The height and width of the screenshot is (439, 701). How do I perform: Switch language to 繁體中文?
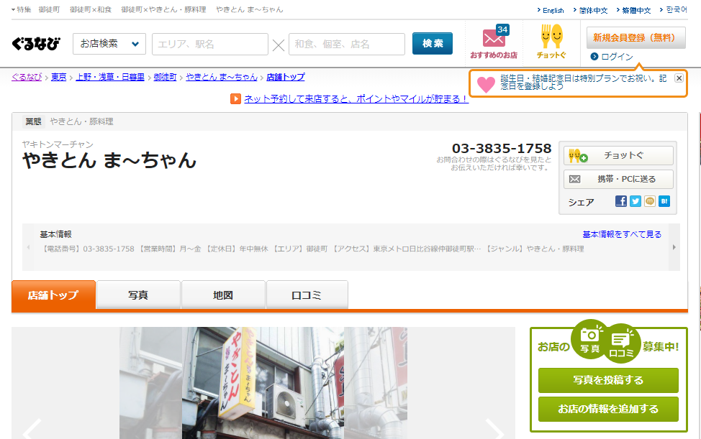pyautogui.click(x=636, y=10)
